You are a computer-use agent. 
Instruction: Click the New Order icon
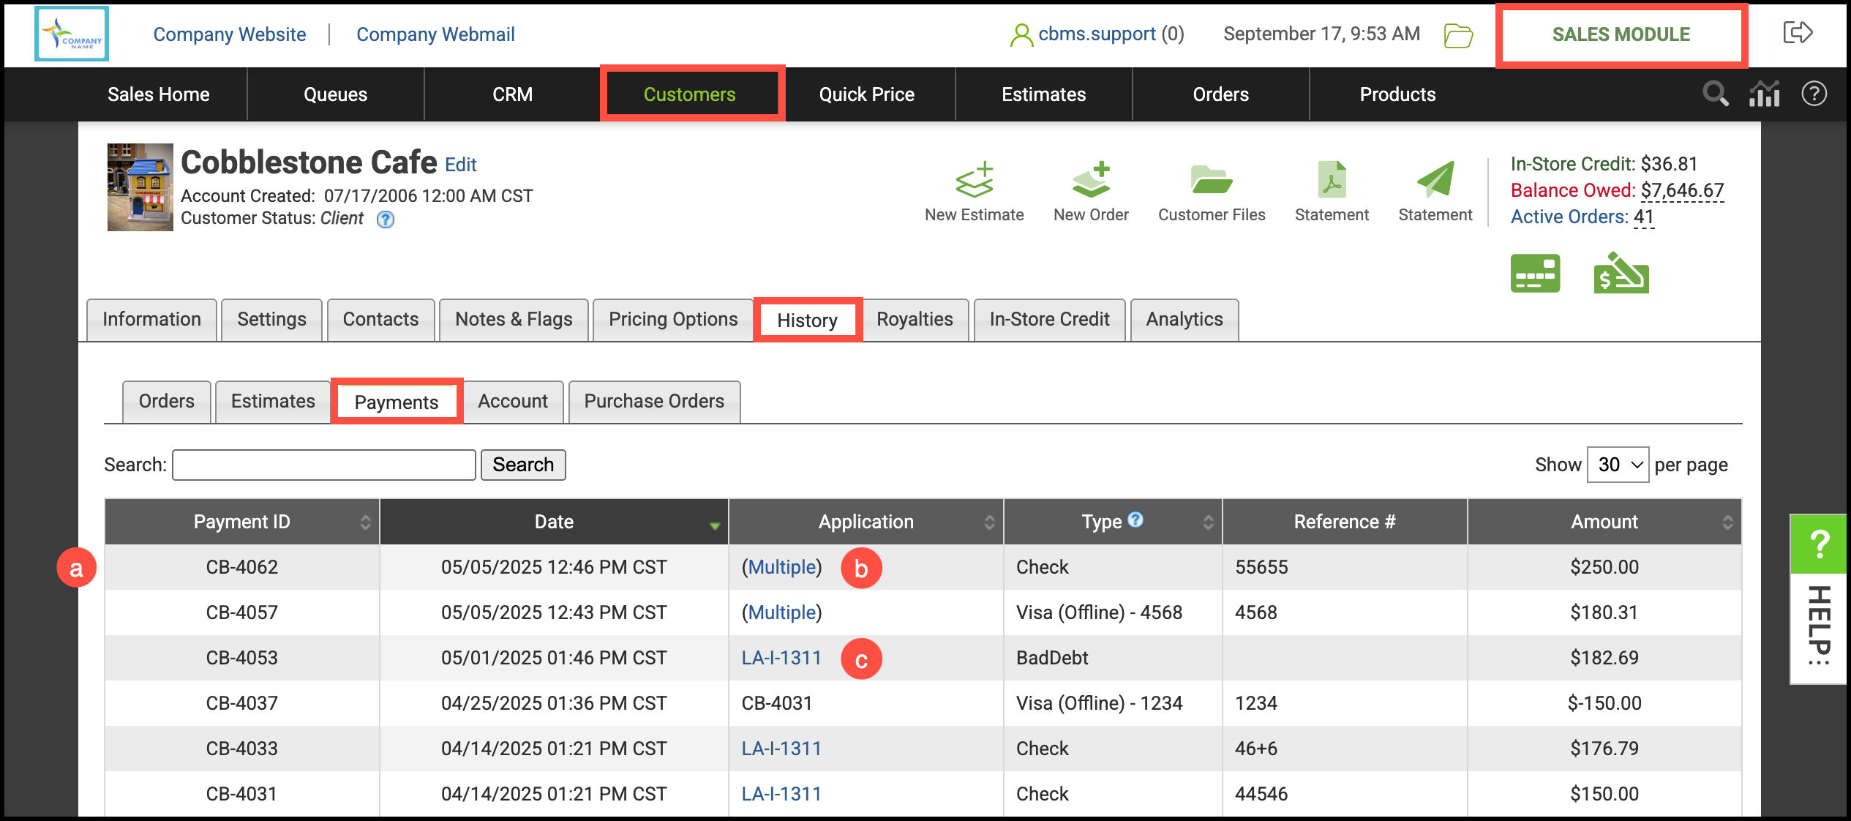[1091, 180]
